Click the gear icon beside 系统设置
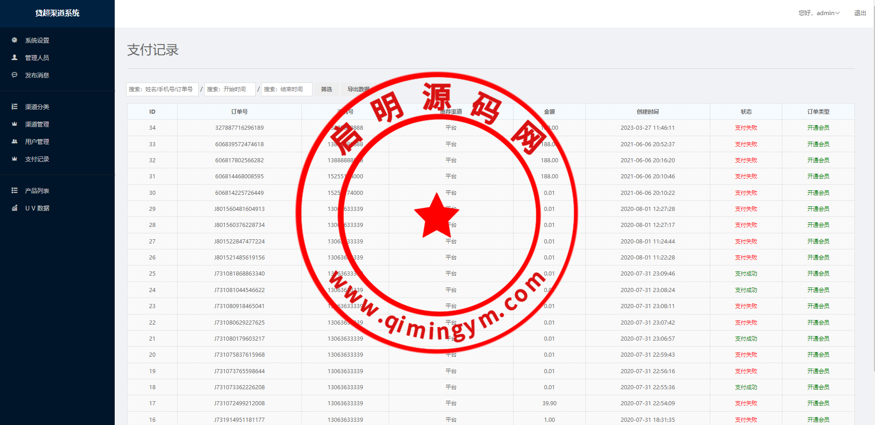The image size is (875, 425). 15,40
